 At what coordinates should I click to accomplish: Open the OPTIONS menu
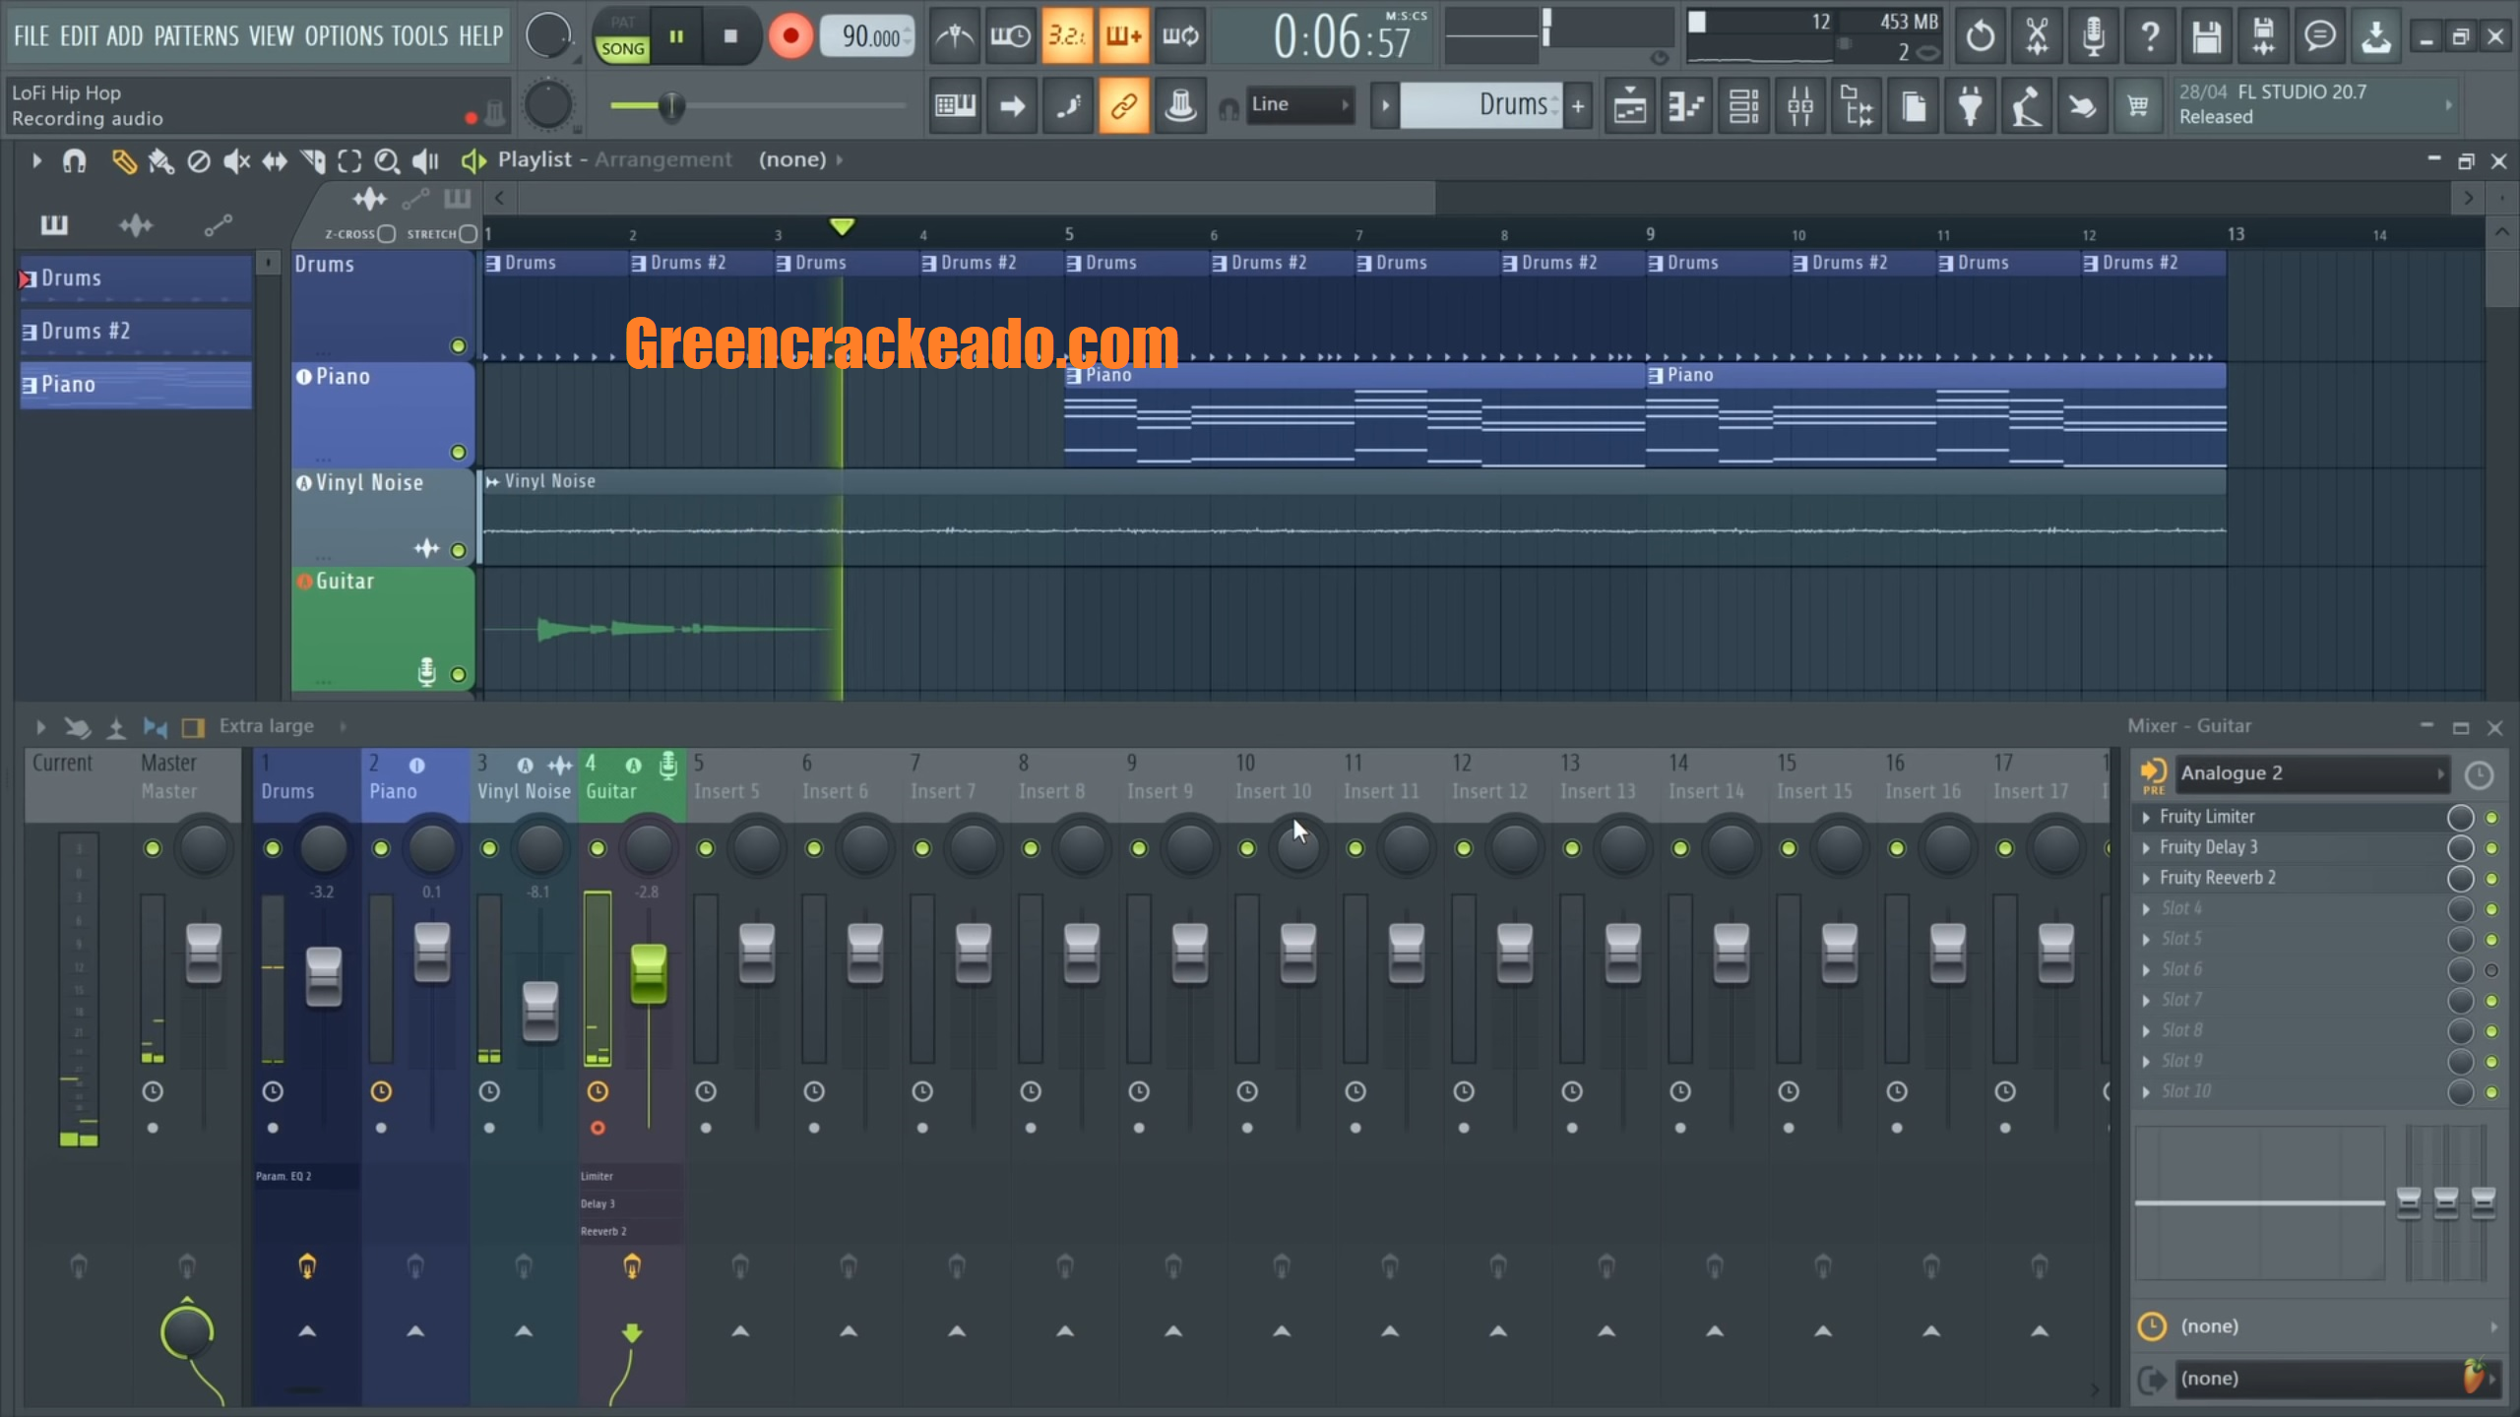coord(344,36)
